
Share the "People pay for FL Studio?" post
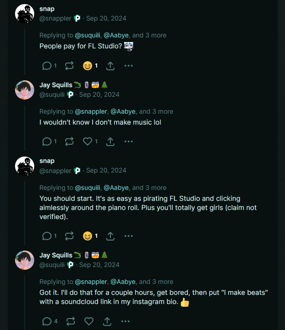click(110, 66)
